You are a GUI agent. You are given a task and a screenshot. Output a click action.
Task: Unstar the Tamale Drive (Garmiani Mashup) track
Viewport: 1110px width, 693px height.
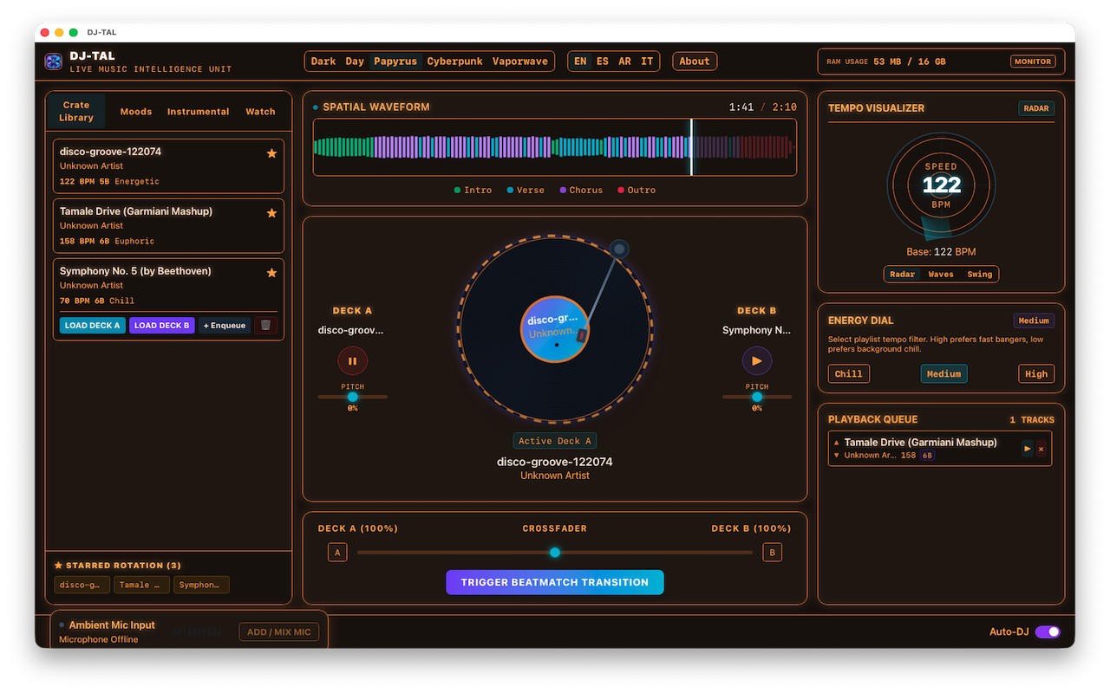pos(271,213)
